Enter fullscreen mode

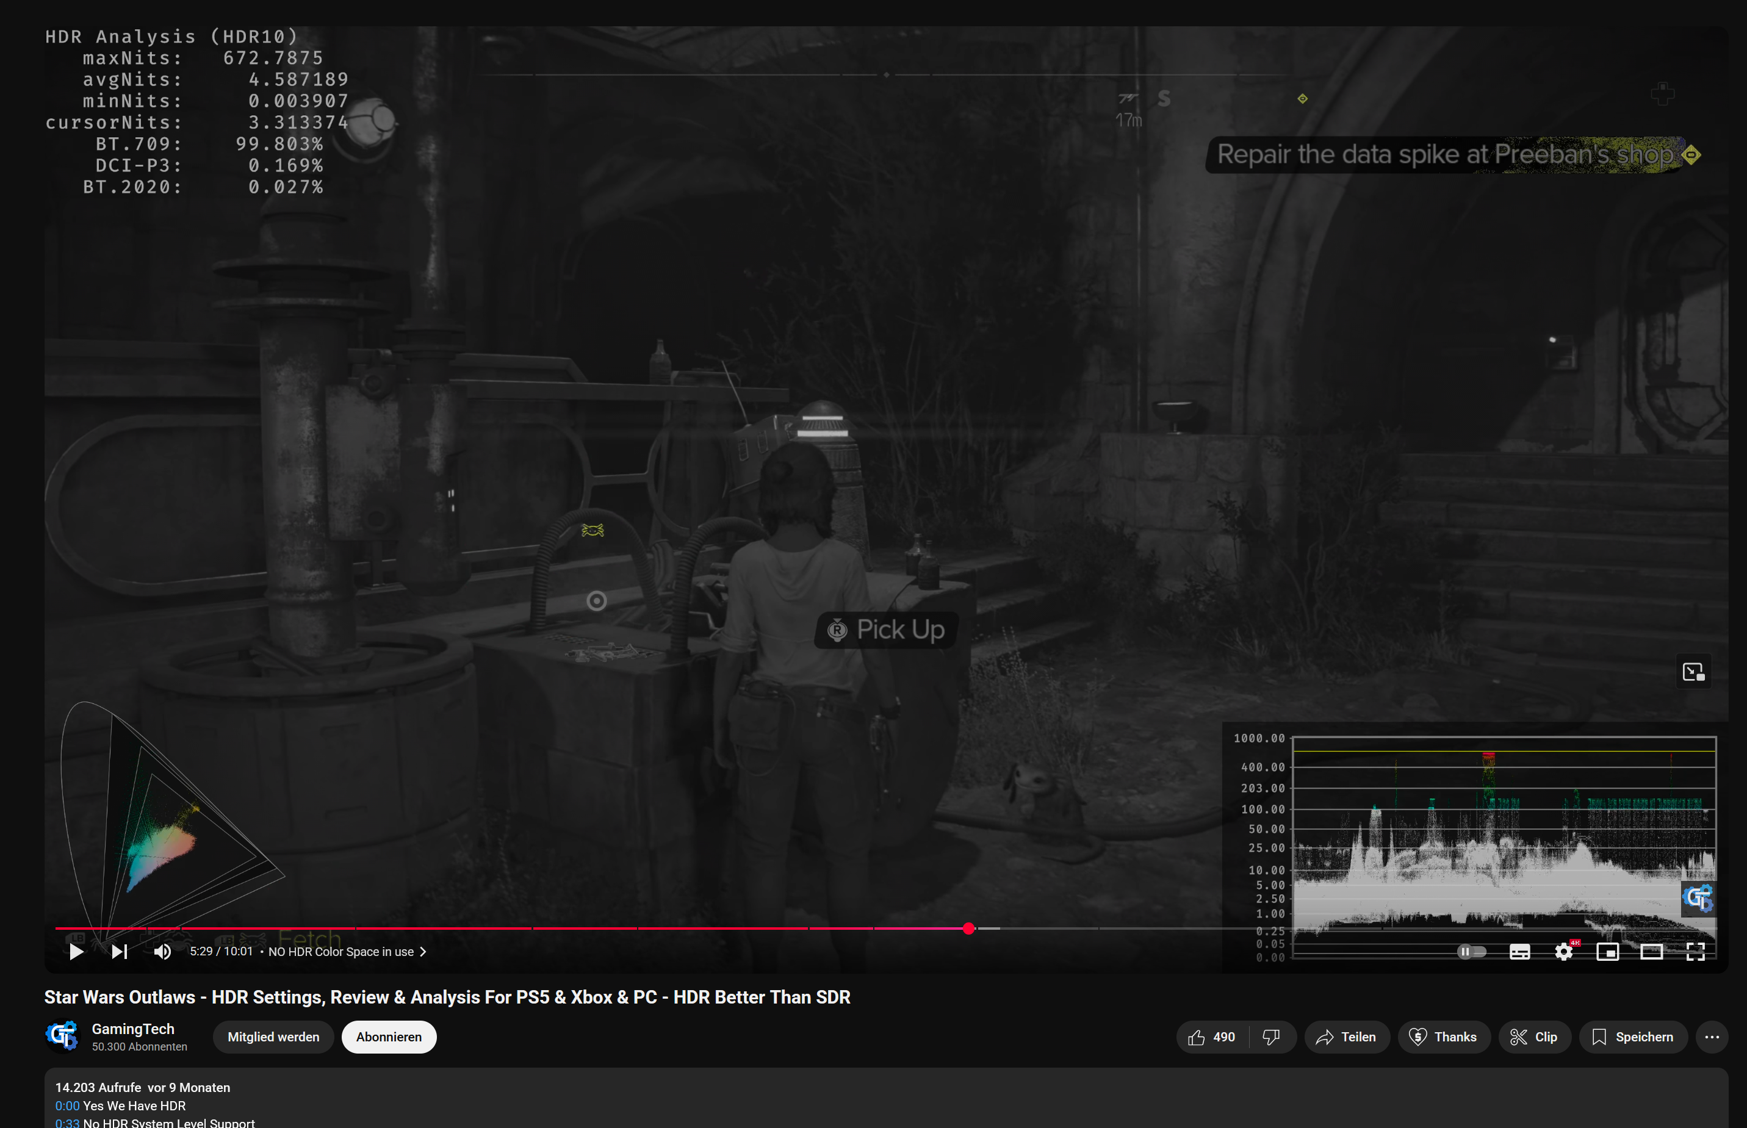point(1697,950)
